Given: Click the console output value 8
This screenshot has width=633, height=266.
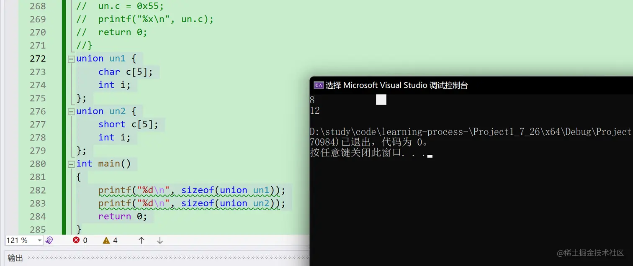Looking at the screenshot, I should [x=312, y=100].
